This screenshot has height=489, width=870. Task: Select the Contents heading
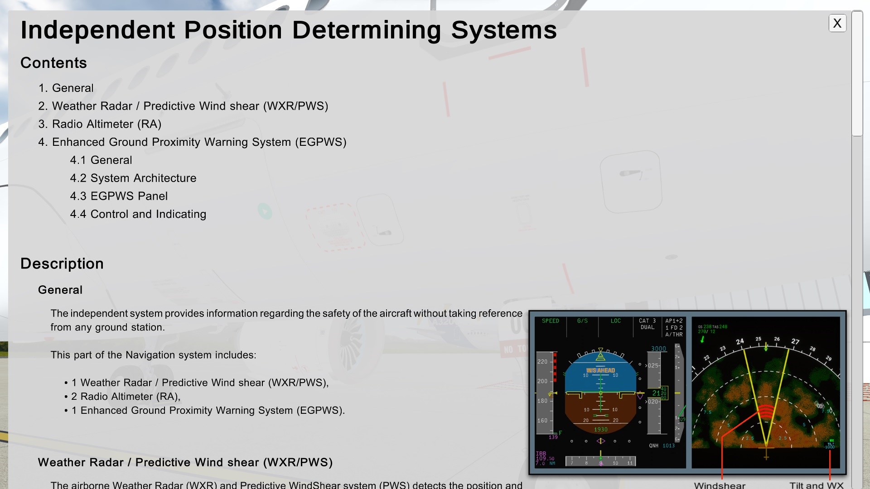pos(53,63)
